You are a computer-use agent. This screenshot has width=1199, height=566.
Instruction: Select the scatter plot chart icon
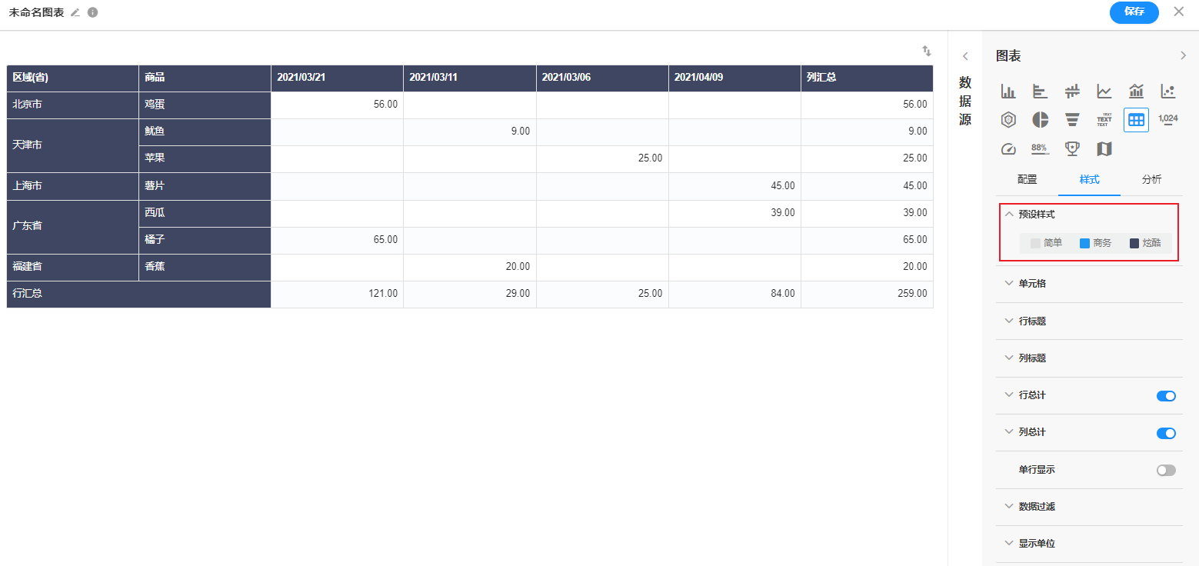pyautogui.click(x=1167, y=92)
